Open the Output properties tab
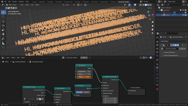 (x=157, y=45)
